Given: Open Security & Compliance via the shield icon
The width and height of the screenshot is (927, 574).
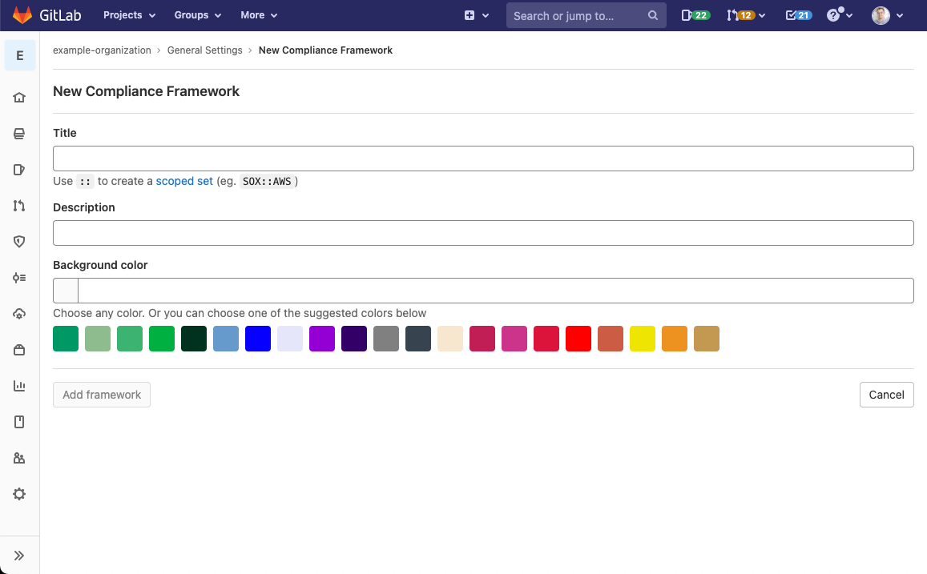Looking at the screenshot, I should point(19,241).
